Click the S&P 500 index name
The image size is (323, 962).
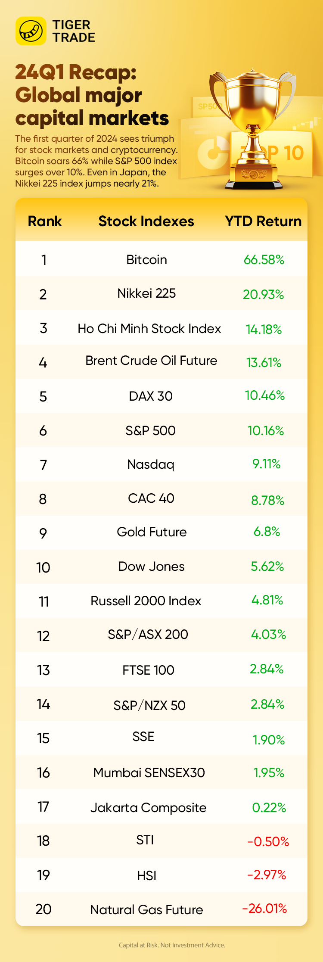[150, 430]
